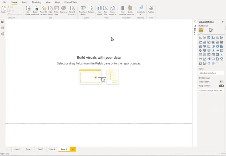Select the Table visual

pyautogui.click(x=213, y=55)
